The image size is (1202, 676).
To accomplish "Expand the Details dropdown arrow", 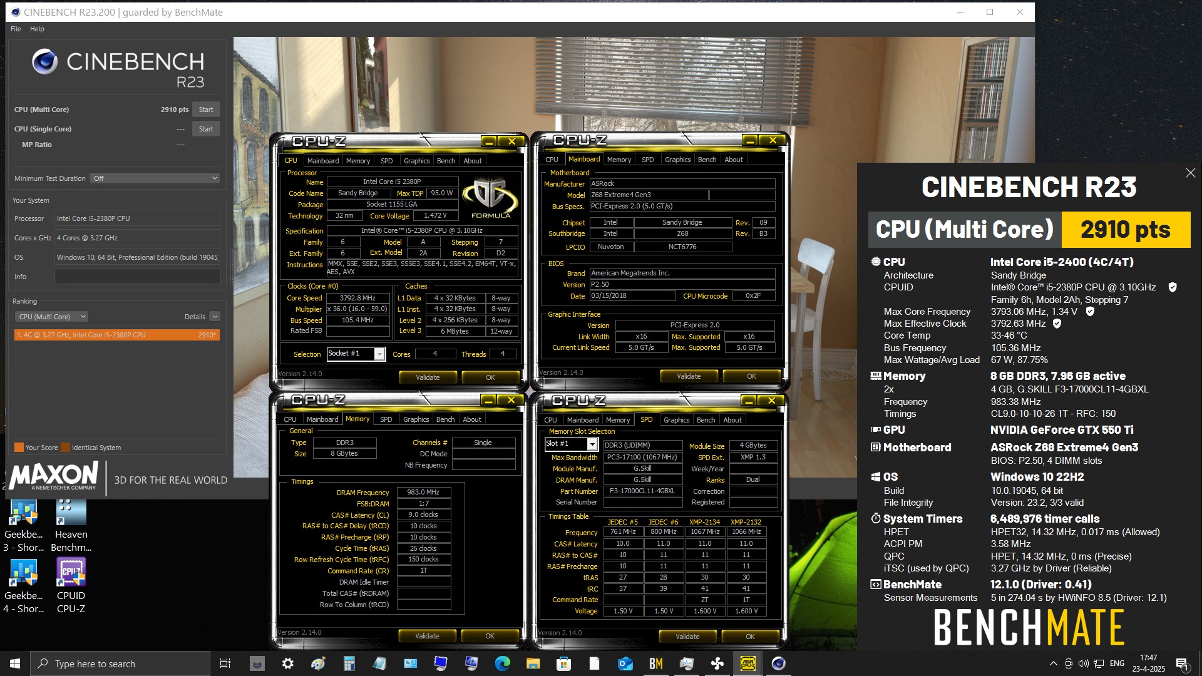I will click(215, 317).
